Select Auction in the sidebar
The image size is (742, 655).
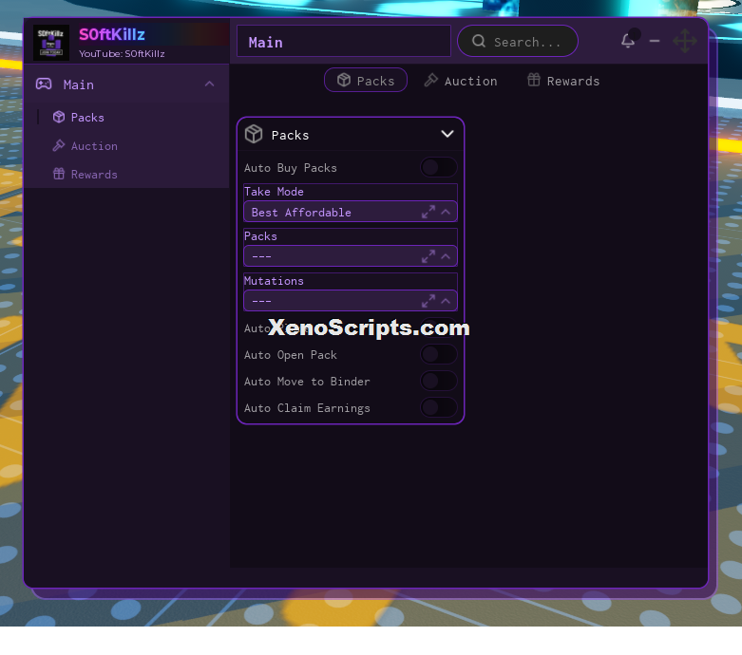tap(125, 145)
